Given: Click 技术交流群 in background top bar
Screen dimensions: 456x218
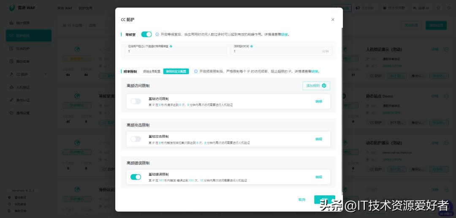Looking at the screenshot, I should pos(394,8).
